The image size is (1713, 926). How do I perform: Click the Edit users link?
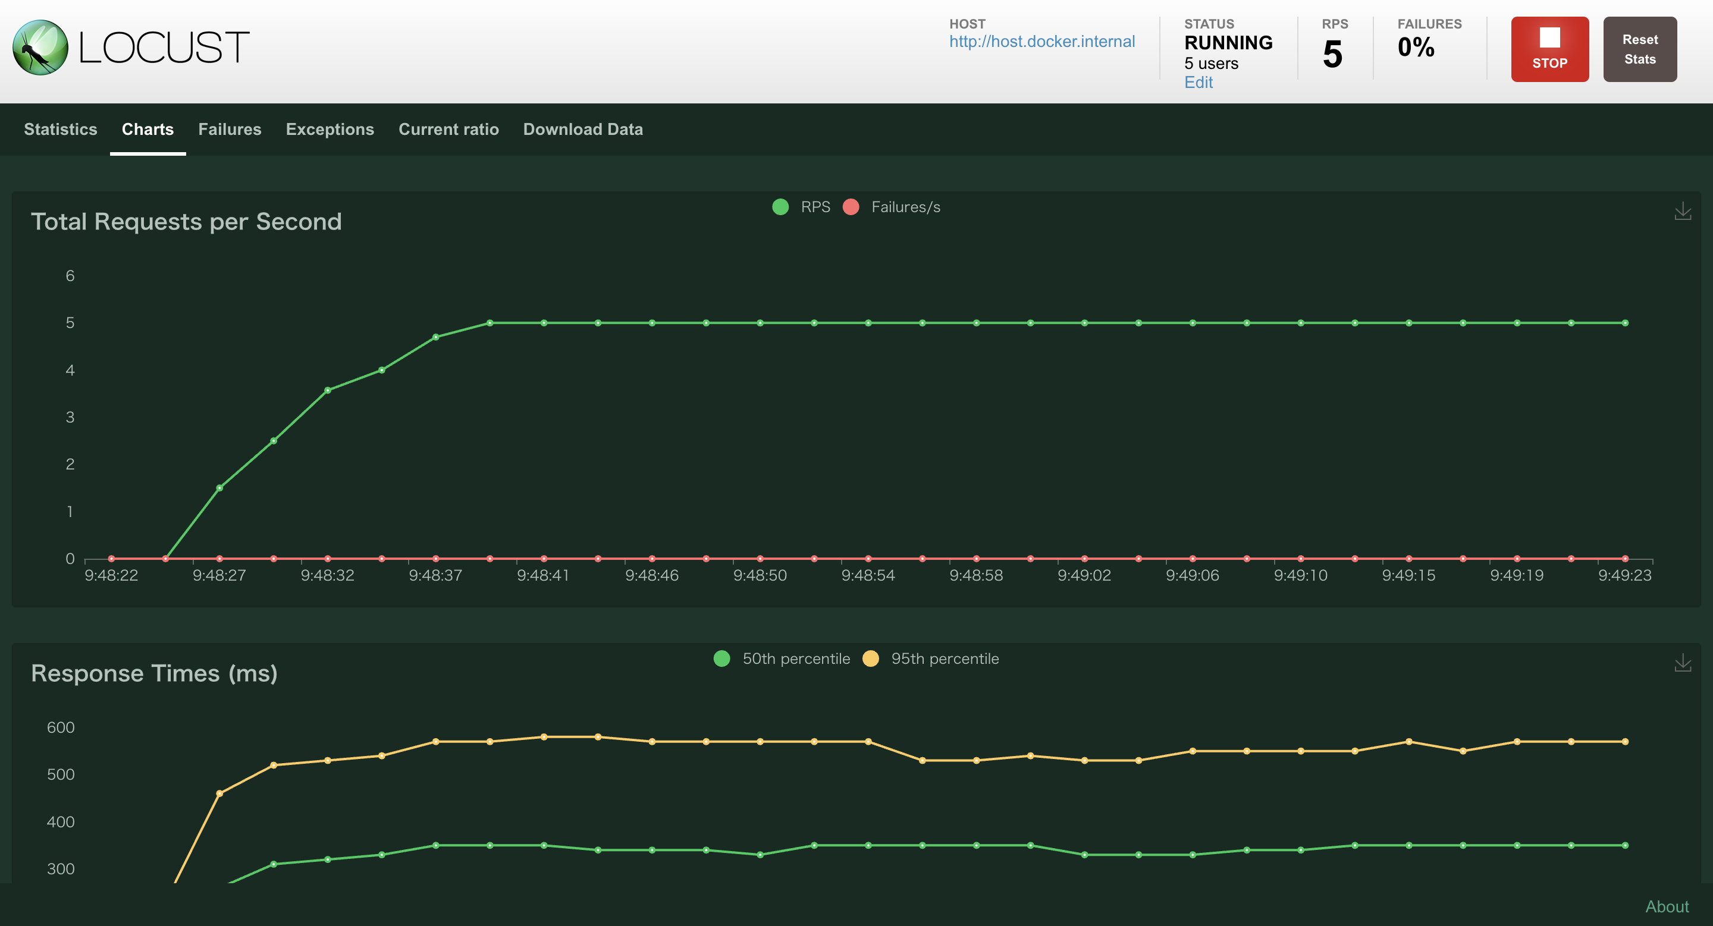tap(1199, 83)
